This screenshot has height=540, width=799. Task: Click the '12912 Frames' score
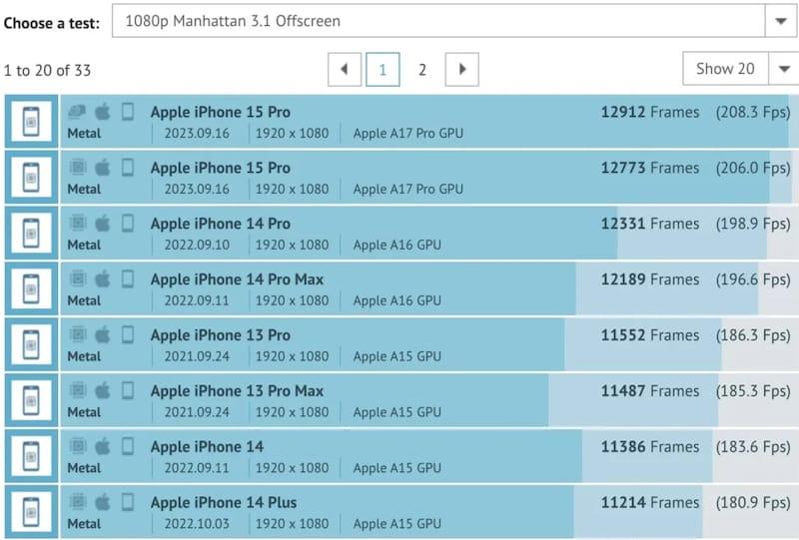pyautogui.click(x=650, y=112)
